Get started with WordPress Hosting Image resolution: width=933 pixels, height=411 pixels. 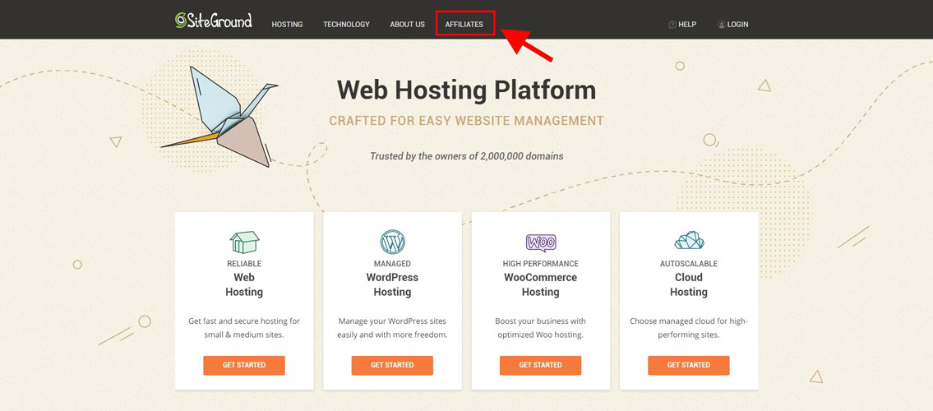(392, 365)
